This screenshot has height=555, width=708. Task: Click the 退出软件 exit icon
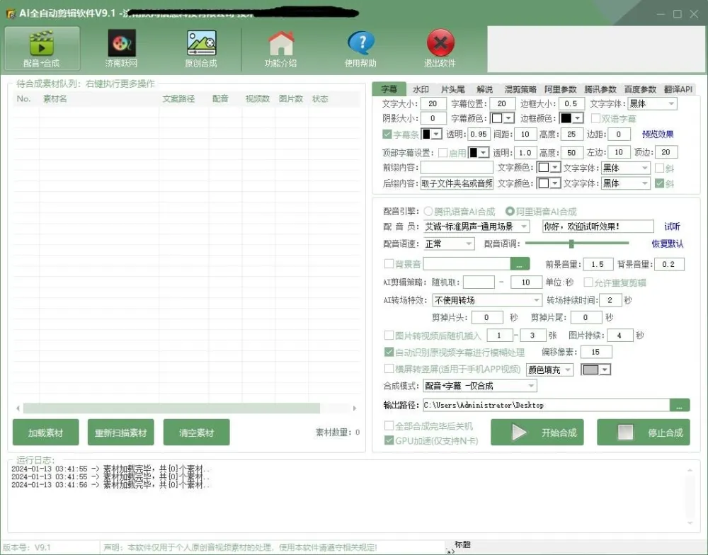coord(440,47)
